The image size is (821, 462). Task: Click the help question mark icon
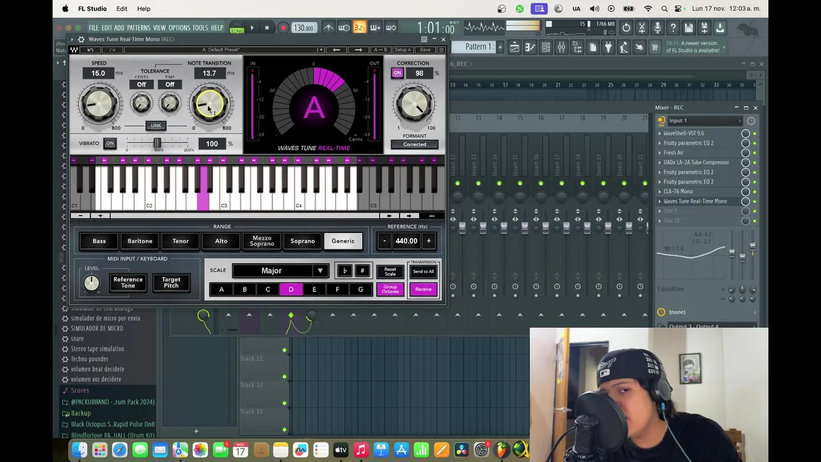(x=673, y=28)
